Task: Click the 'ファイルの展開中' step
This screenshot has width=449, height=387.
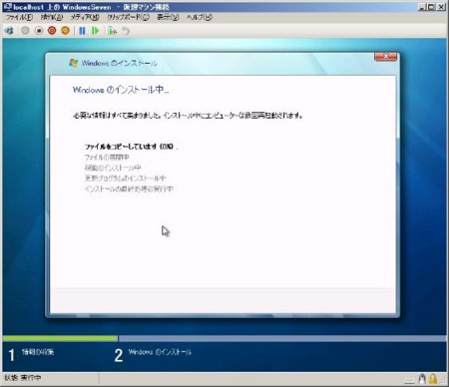Action: pos(107,157)
